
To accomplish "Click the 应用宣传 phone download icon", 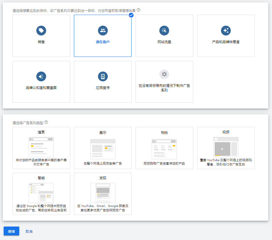I will coord(103,76).
